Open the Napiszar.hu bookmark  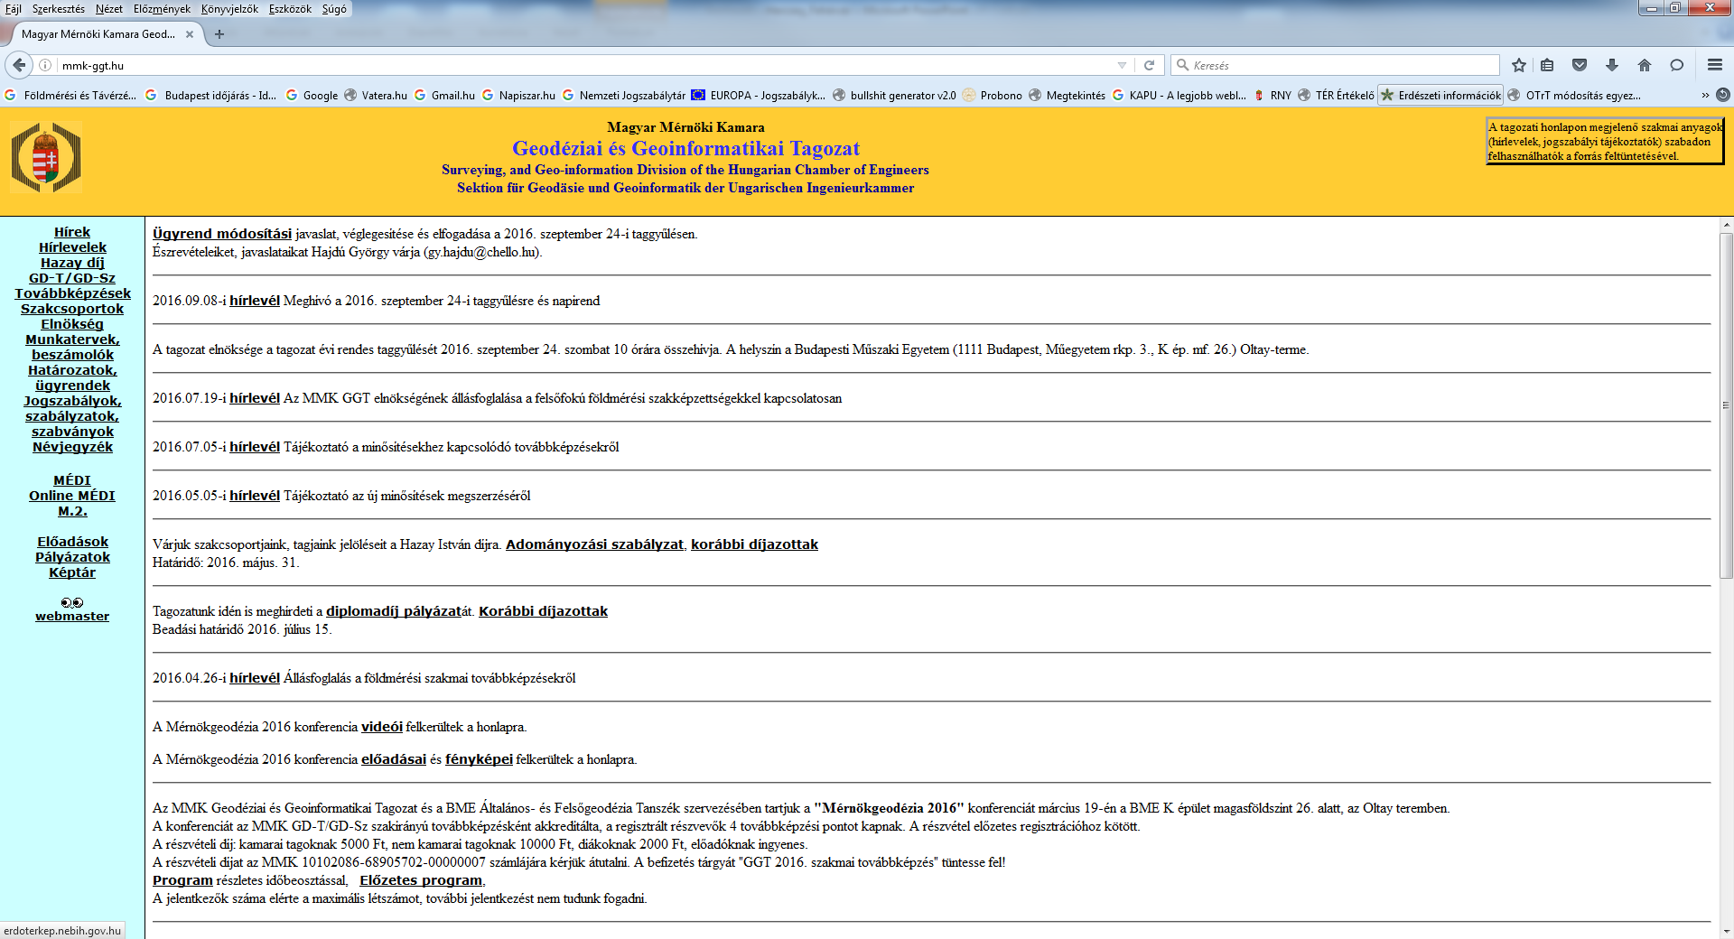click(x=519, y=95)
